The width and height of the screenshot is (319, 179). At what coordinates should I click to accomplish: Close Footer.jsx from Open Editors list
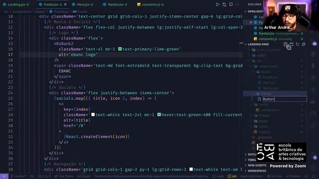pos(251,22)
